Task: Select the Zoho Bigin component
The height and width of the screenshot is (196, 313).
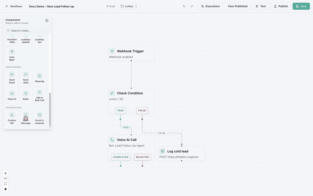Action: pyautogui.click(x=12, y=55)
